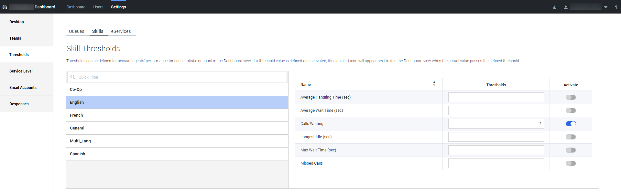621x192 pixels.
Task: Turn on the Missed Calls toggle
Action: coord(571,163)
